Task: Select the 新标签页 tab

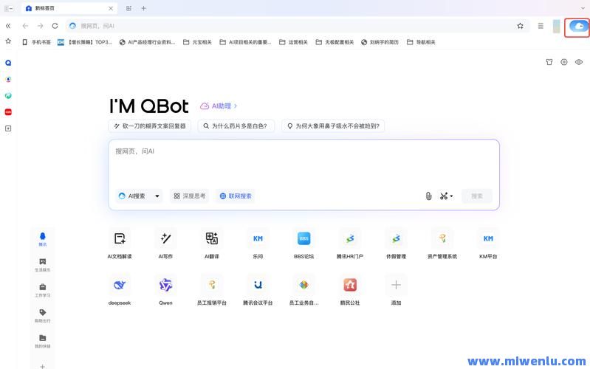Action: pos(69,8)
